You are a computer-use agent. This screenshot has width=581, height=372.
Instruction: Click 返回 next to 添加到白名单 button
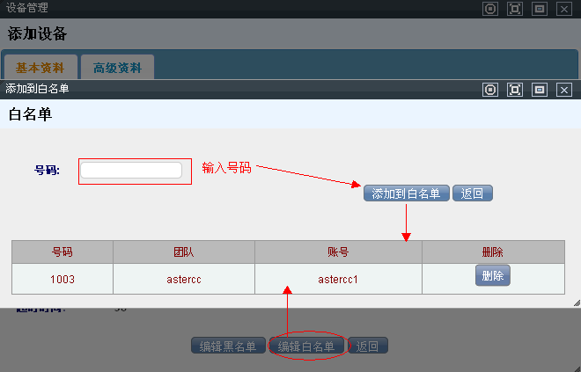[473, 193]
